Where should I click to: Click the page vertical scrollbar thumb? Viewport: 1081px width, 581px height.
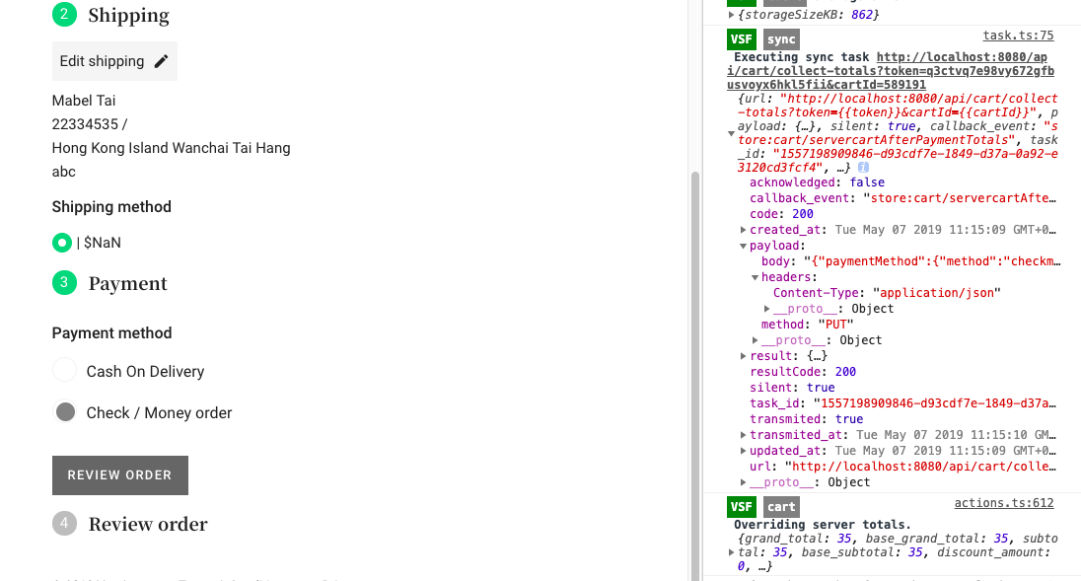[x=695, y=376]
